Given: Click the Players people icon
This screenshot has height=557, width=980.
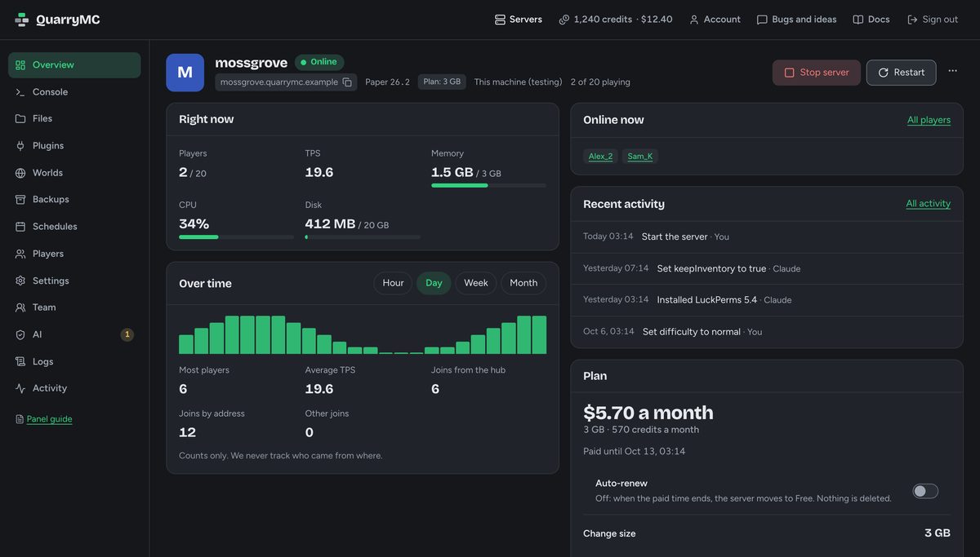Looking at the screenshot, I should tap(20, 254).
